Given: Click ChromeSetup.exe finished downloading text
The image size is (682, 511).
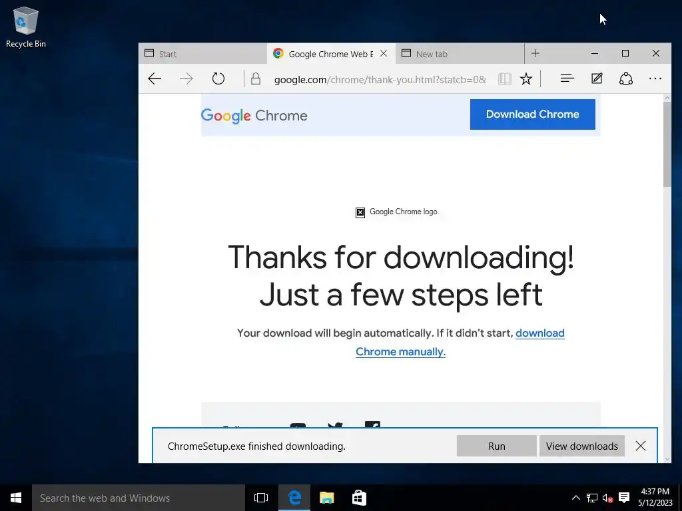Looking at the screenshot, I should (256, 446).
